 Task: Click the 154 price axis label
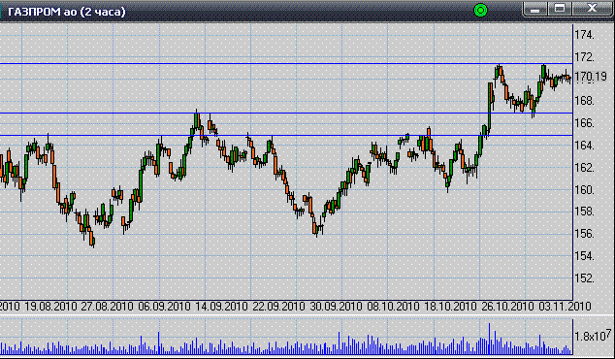tap(584, 256)
